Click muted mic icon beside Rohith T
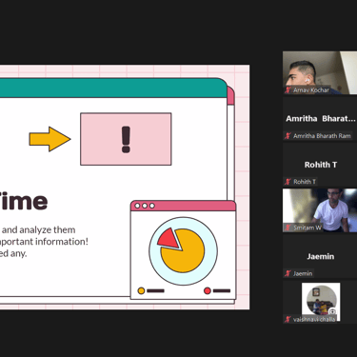This screenshot has width=357, height=357. (288, 182)
